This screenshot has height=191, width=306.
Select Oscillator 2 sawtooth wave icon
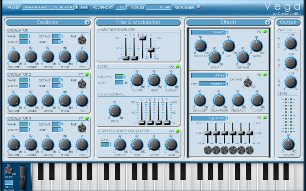click(24, 80)
